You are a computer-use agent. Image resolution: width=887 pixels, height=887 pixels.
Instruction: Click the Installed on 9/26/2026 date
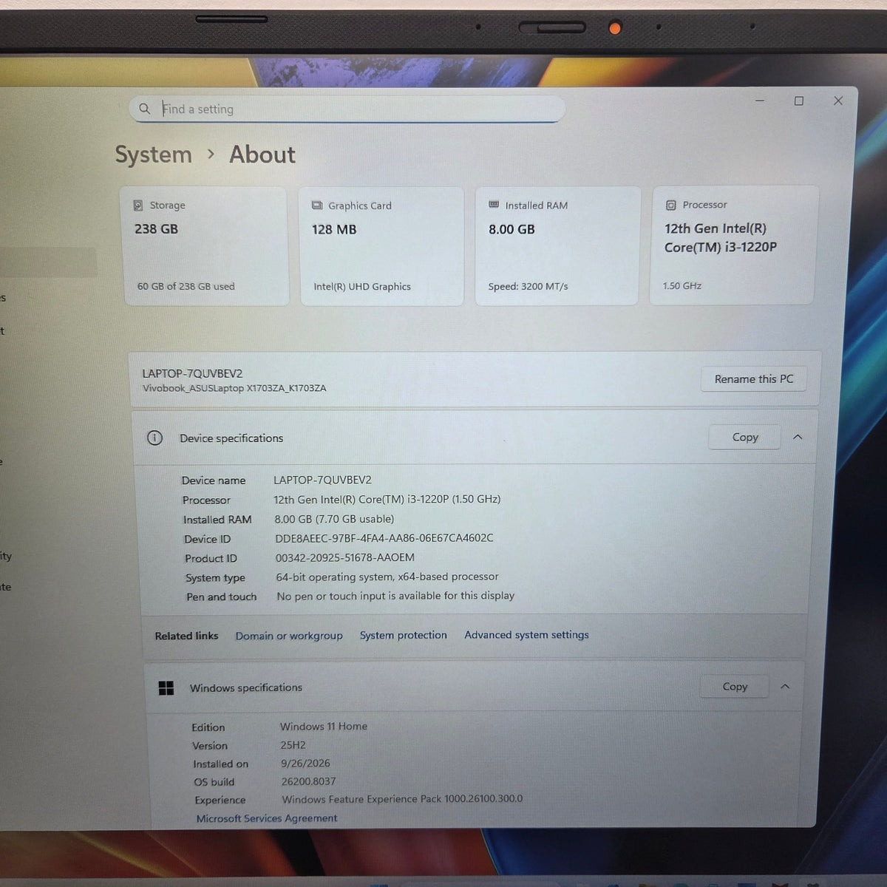point(305,763)
